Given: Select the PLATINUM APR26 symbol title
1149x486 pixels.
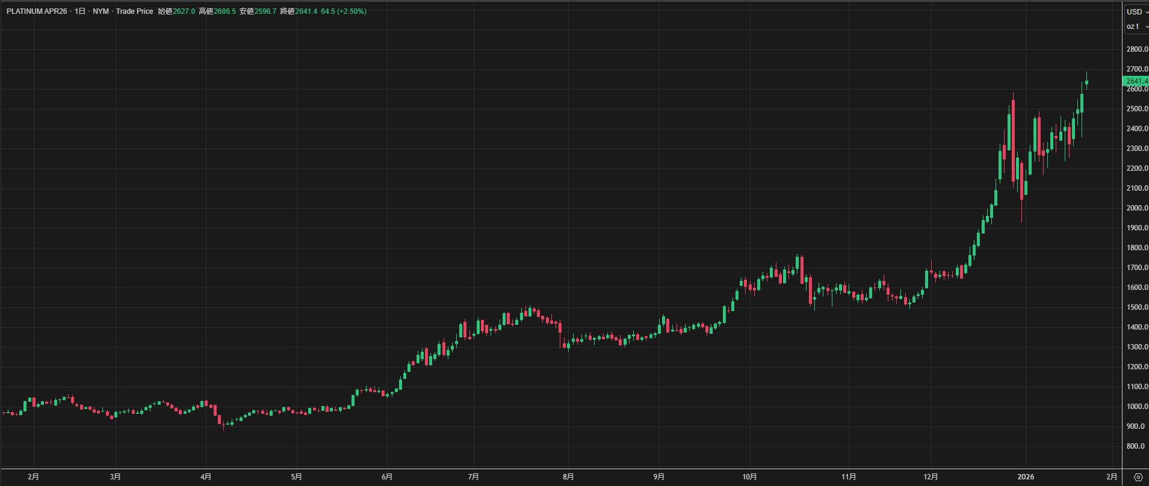Looking at the screenshot, I should tap(37, 11).
